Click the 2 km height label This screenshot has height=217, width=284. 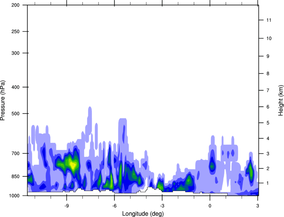[x=268, y=169]
